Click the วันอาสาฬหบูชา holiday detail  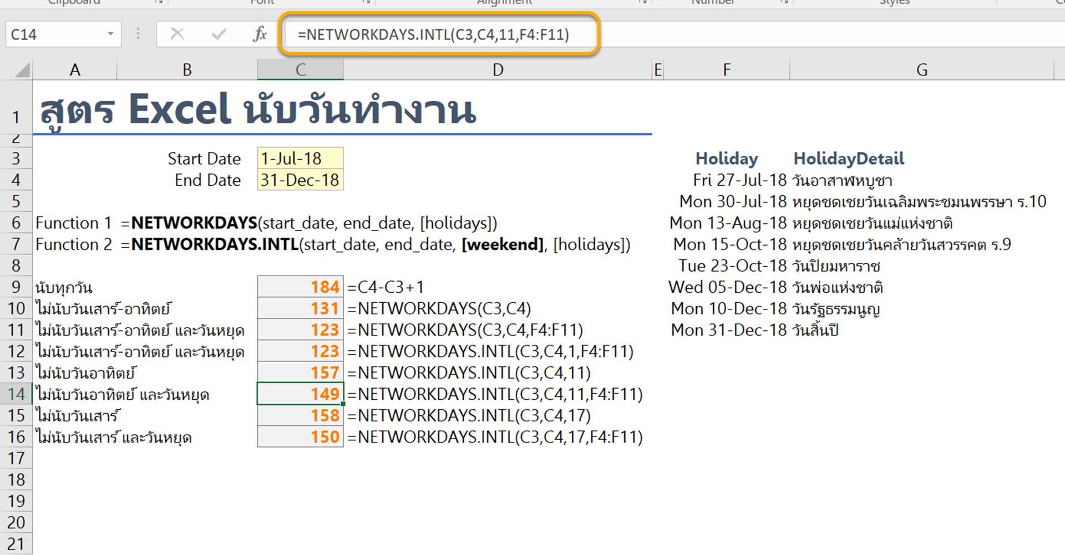(x=843, y=181)
